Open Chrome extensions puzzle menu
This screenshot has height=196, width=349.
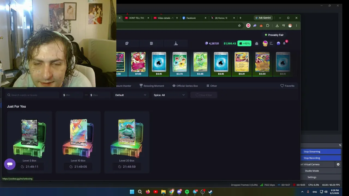coord(268,26)
